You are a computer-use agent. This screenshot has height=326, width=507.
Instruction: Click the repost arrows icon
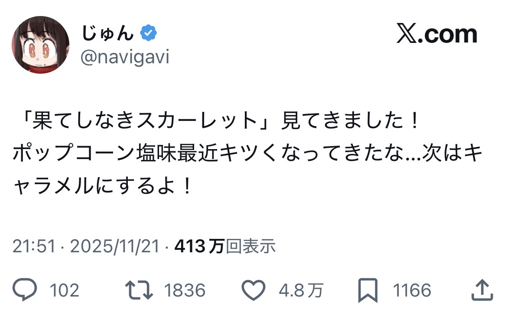tap(138, 290)
